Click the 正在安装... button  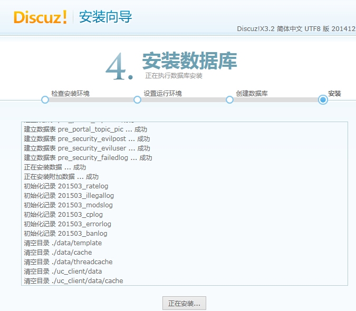(184, 303)
